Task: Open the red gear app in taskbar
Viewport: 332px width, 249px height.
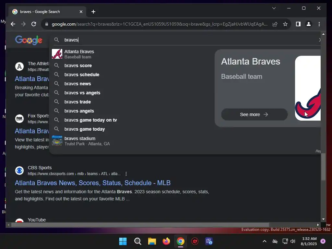Action: coord(195,241)
